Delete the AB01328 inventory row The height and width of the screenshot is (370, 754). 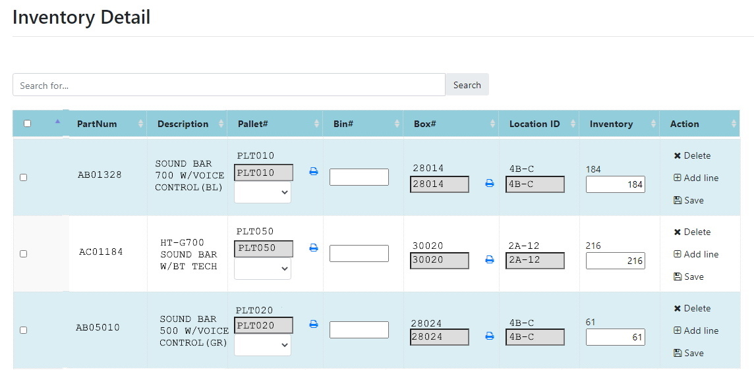[x=692, y=155]
